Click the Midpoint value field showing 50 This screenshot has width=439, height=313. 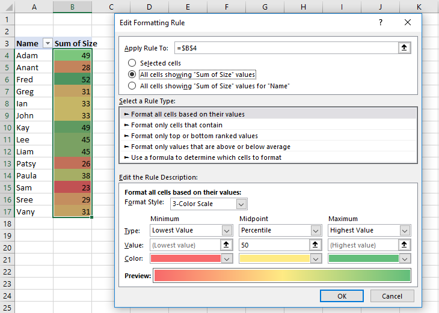(274, 245)
